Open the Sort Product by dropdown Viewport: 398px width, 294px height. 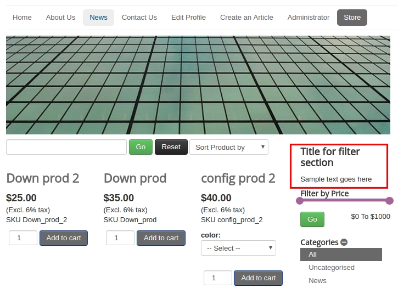click(x=228, y=147)
